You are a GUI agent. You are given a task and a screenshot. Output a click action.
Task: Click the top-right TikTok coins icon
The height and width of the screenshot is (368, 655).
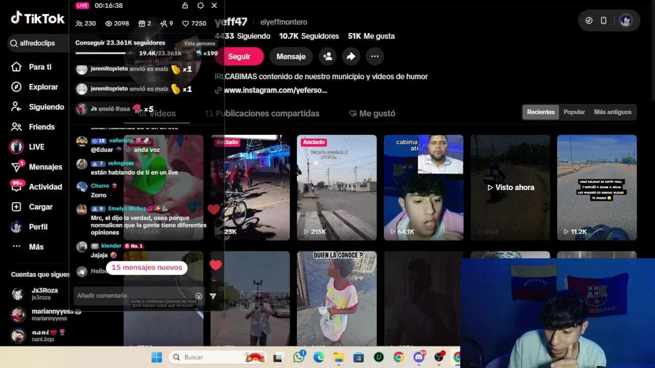click(589, 20)
